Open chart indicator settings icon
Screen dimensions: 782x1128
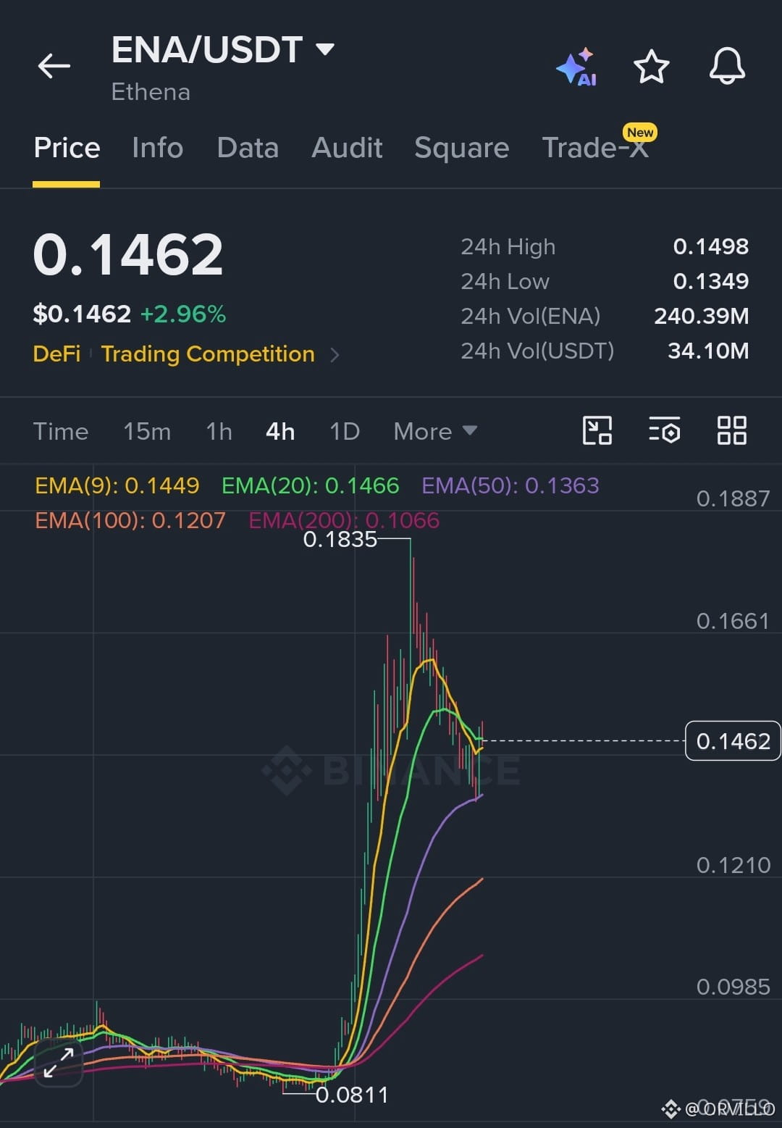(664, 430)
